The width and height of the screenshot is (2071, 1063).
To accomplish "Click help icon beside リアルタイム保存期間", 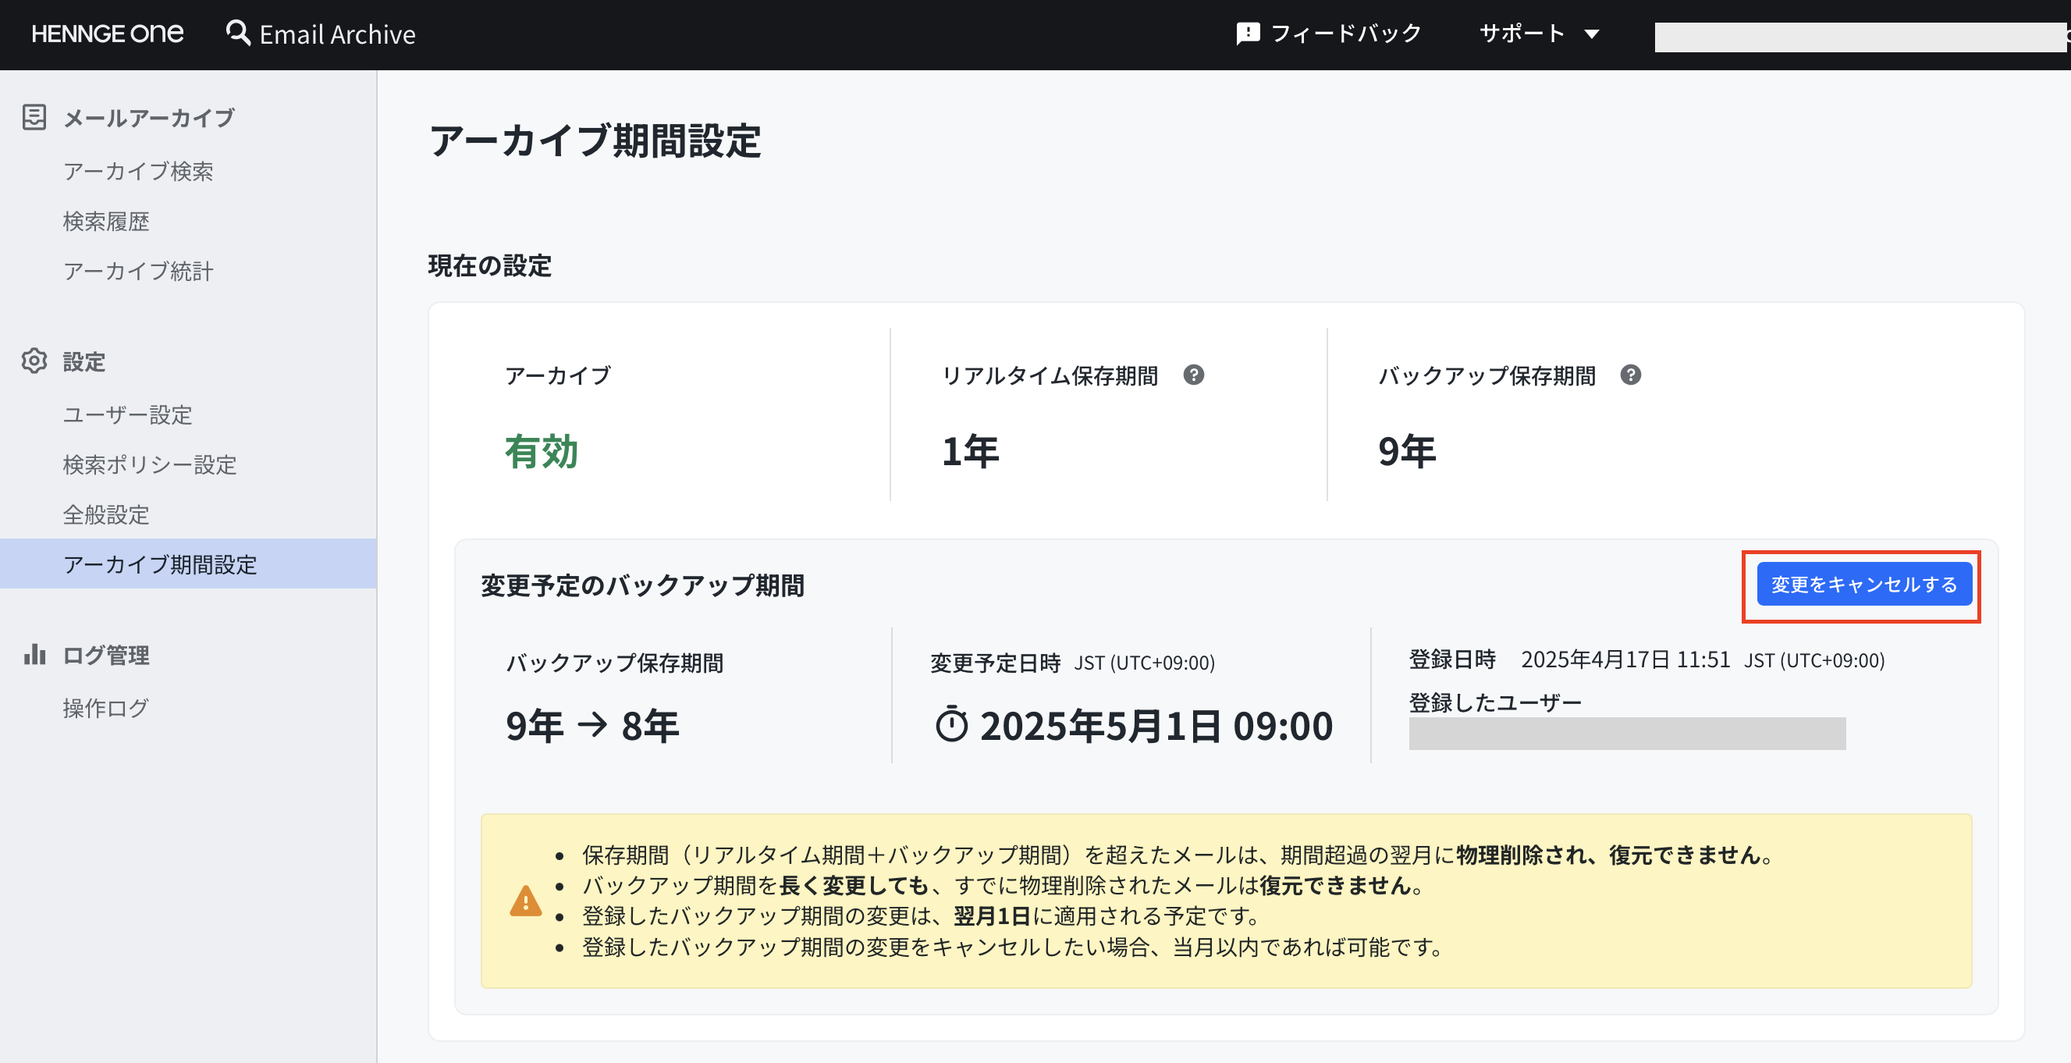I will (x=1193, y=375).
